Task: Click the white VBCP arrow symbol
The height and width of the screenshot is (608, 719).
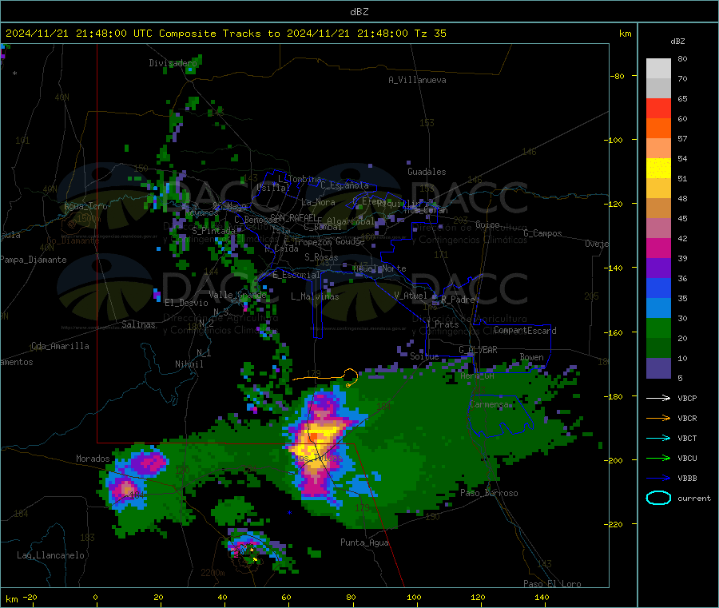Action: [658, 398]
